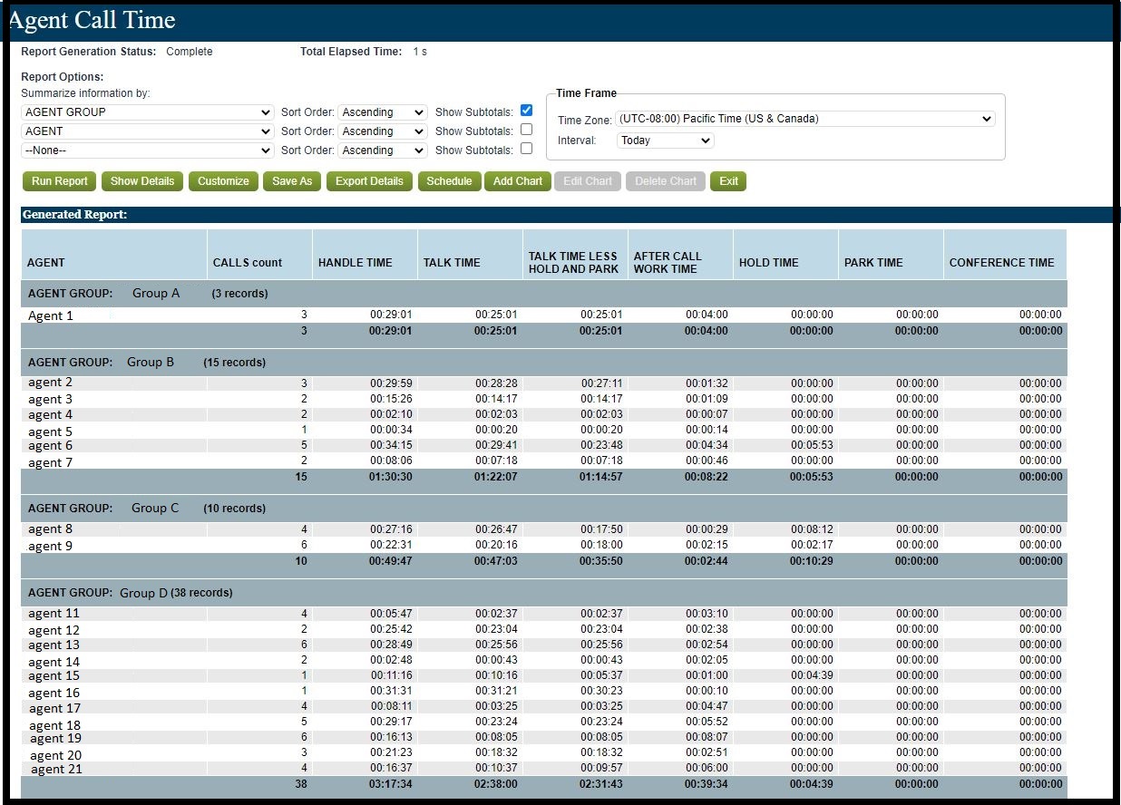The width and height of the screenshot is (1121, 805).
Task: Open Show Details view
Action: coord(142,181)
